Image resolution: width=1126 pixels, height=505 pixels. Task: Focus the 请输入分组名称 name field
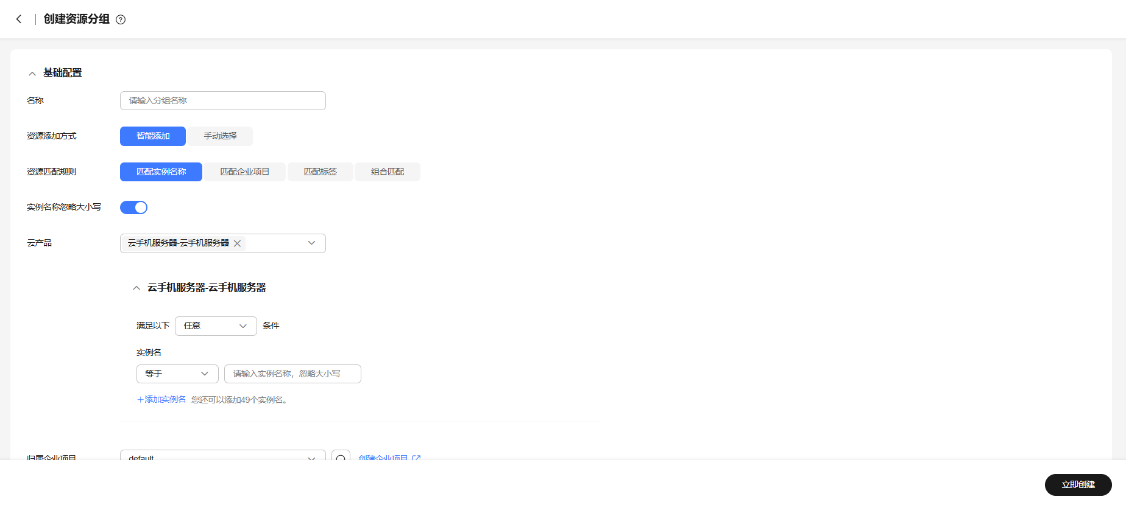pyautogui.click(x=223, y=100)
